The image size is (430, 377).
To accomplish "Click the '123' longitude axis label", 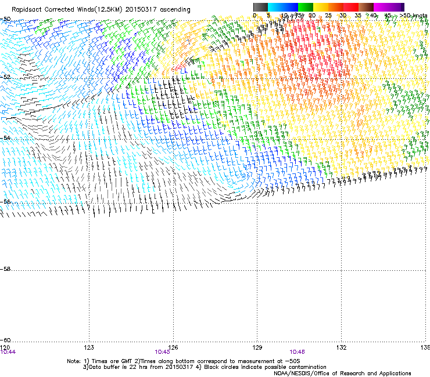I will (89, 347).
